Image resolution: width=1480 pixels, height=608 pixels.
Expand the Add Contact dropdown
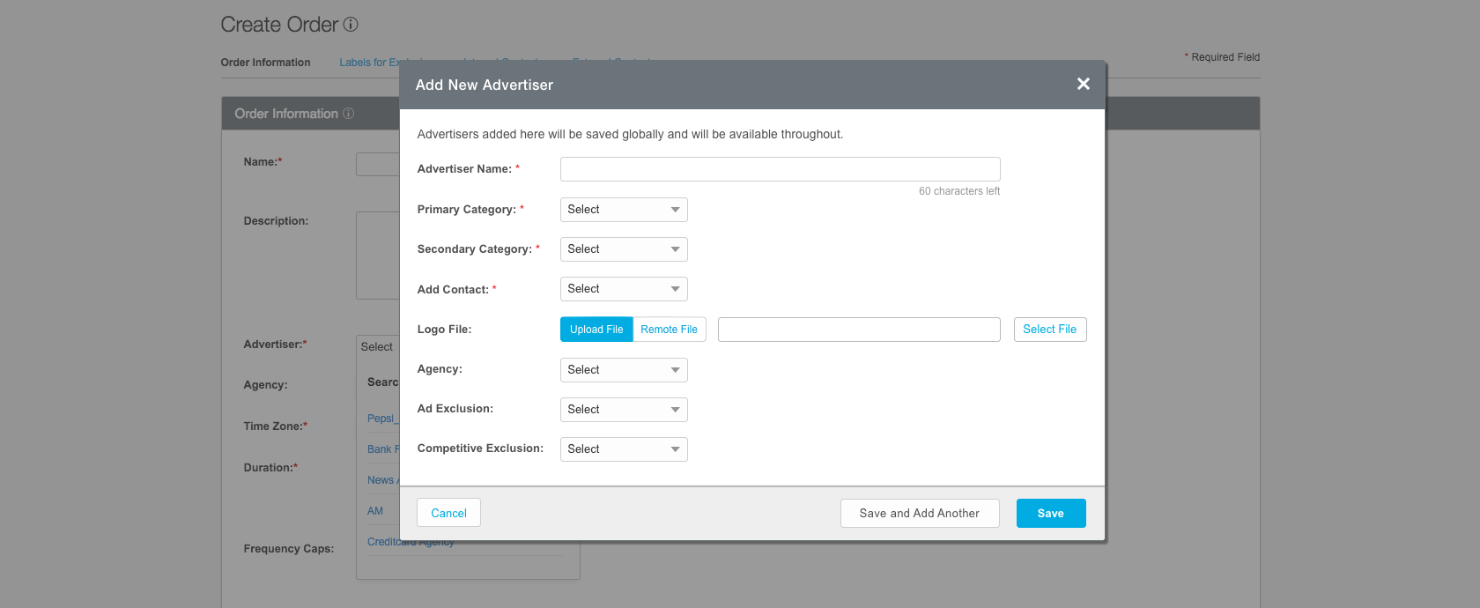[x=623, y=289]
